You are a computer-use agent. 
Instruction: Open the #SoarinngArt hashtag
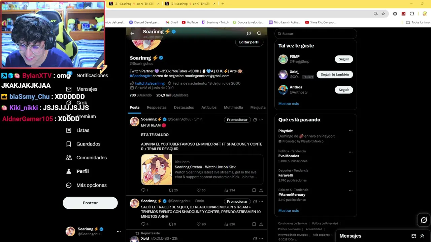(141, 76)
